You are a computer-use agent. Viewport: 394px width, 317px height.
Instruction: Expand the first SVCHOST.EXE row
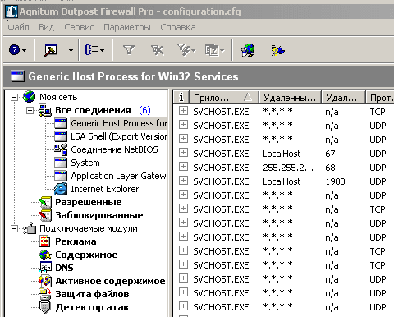[x=183, y=111]
